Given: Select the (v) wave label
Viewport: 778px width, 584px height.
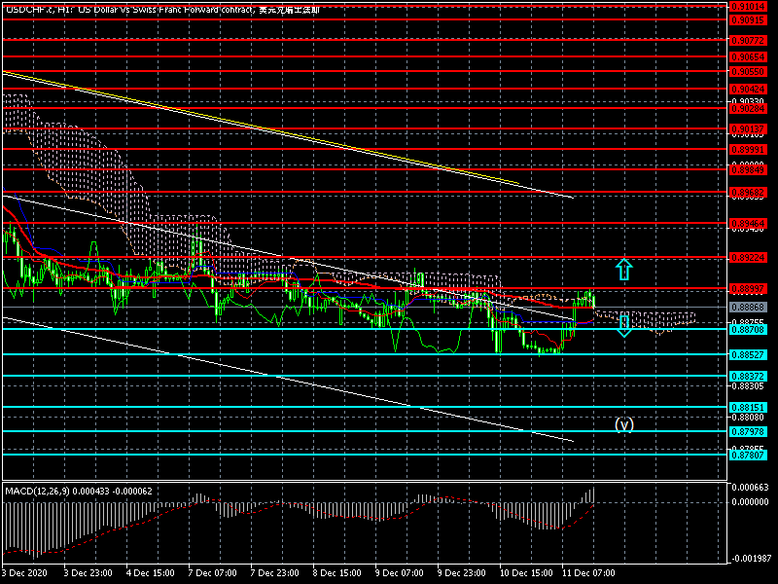Looking at the screenshot, I should pyautogui.click(x=624, y=424).
